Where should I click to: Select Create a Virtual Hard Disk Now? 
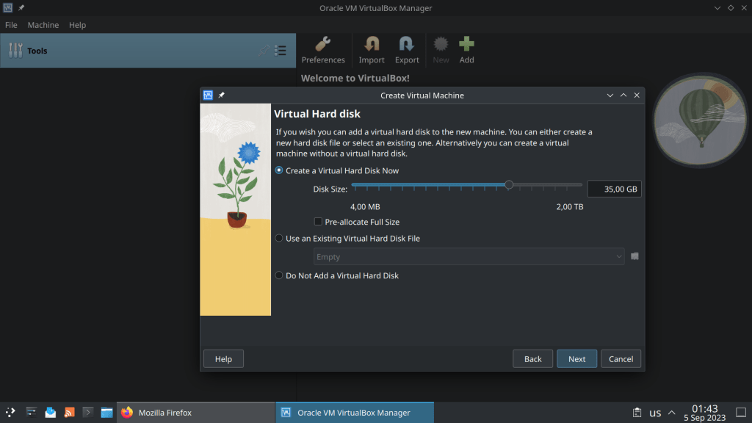(279, 170)
